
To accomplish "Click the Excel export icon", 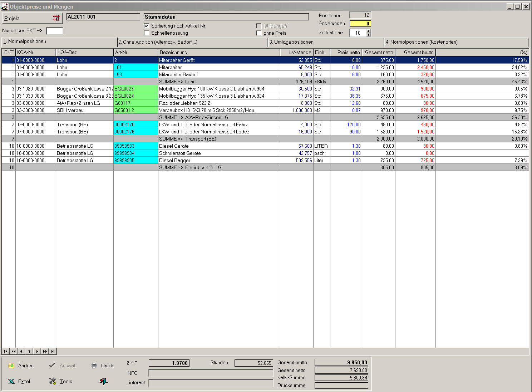I will [11, 381].
